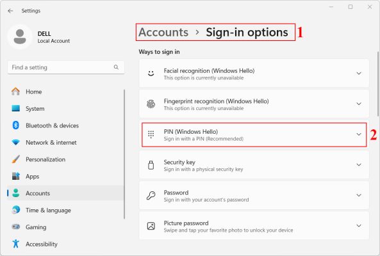Click the Personalization paintbrush icon
380x256 pixels.
tap(16, 159)
